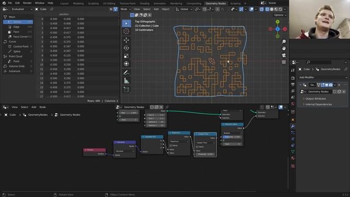The width and height of the screenshot is (350, 197).
Task: Pin the spreadsheet object with pin icon
Action: point(51,9)
